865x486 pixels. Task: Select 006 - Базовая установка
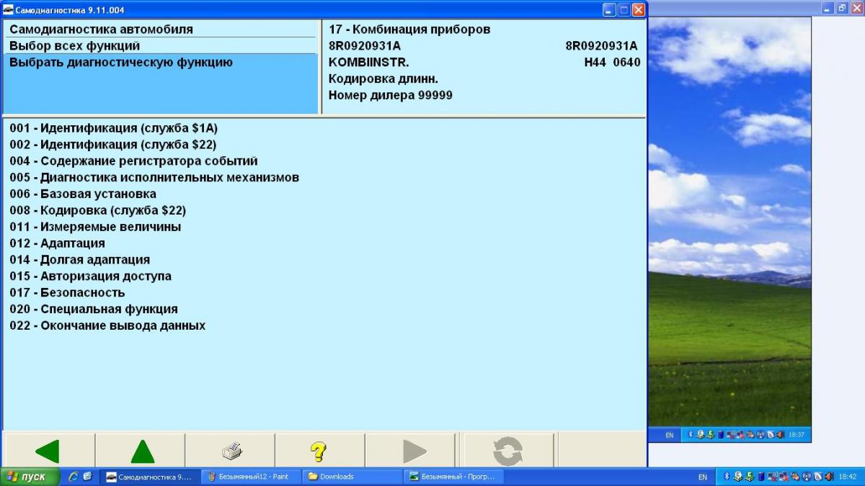[x=83, y=194]
